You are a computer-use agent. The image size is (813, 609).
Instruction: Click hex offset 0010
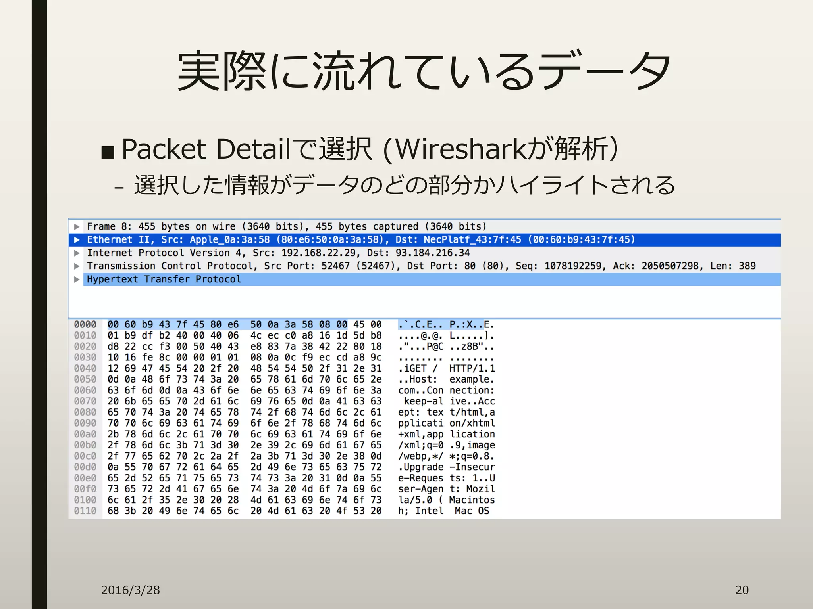tap(85, 336)
